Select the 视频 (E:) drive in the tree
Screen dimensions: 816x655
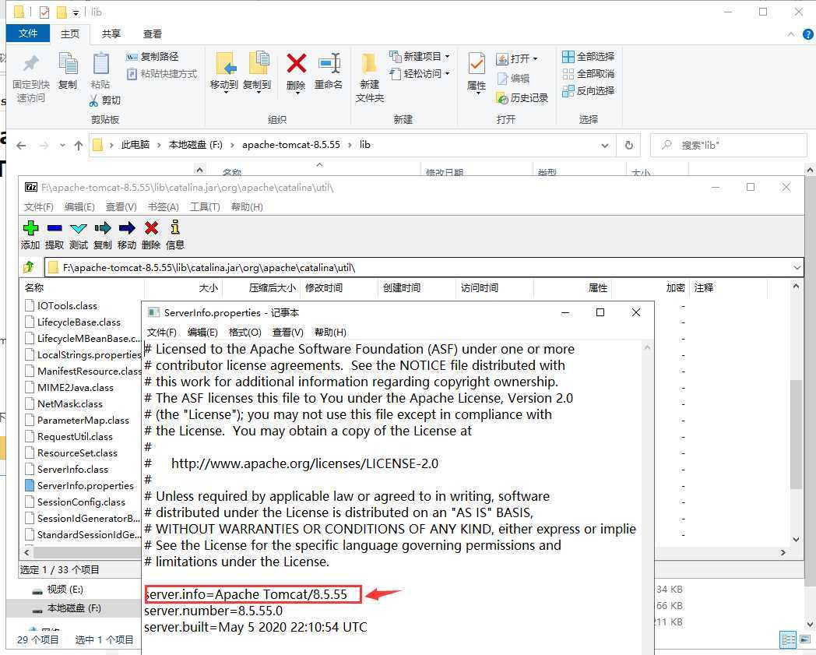65,590
